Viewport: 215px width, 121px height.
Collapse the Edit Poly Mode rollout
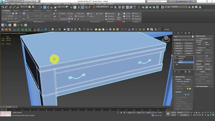coord(180,77)
